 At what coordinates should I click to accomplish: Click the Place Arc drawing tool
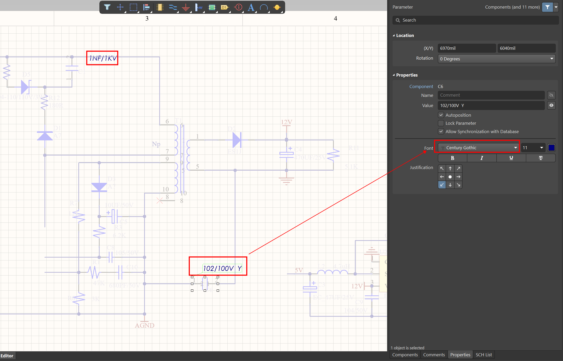[264, 7]
